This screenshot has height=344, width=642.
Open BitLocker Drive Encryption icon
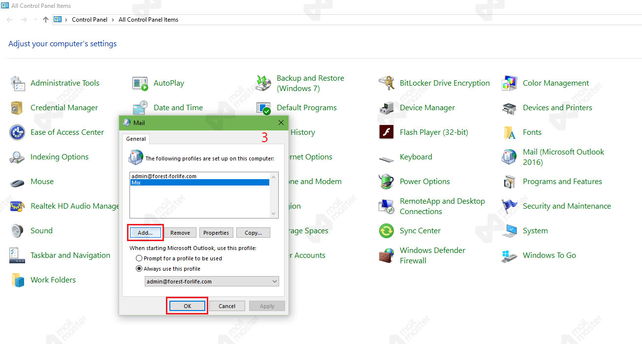click(386, 83)
